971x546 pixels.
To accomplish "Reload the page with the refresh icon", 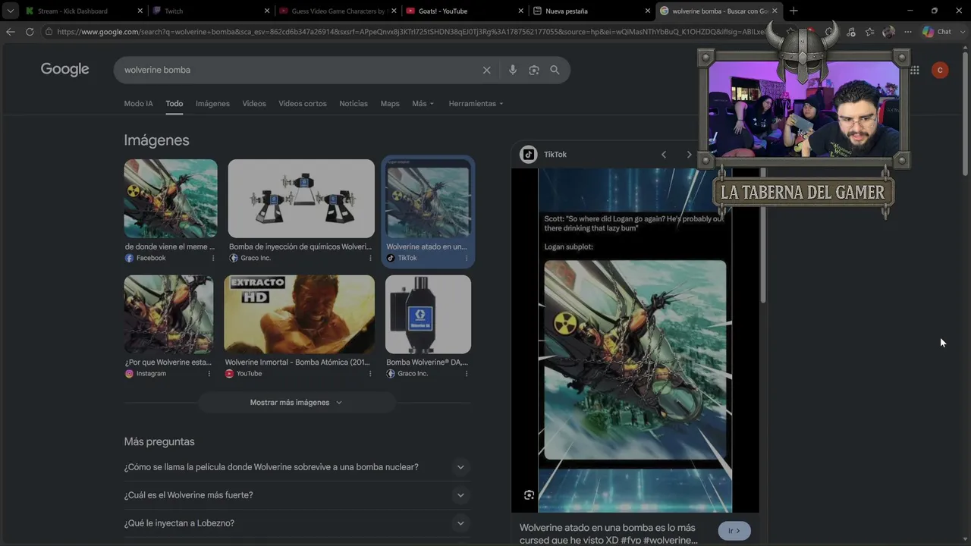I will click(x=30, y=32).
